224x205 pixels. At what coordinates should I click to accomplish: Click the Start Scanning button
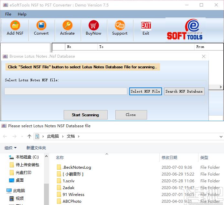85,115
